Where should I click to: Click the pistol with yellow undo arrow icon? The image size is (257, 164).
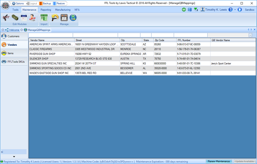[55, 18]
